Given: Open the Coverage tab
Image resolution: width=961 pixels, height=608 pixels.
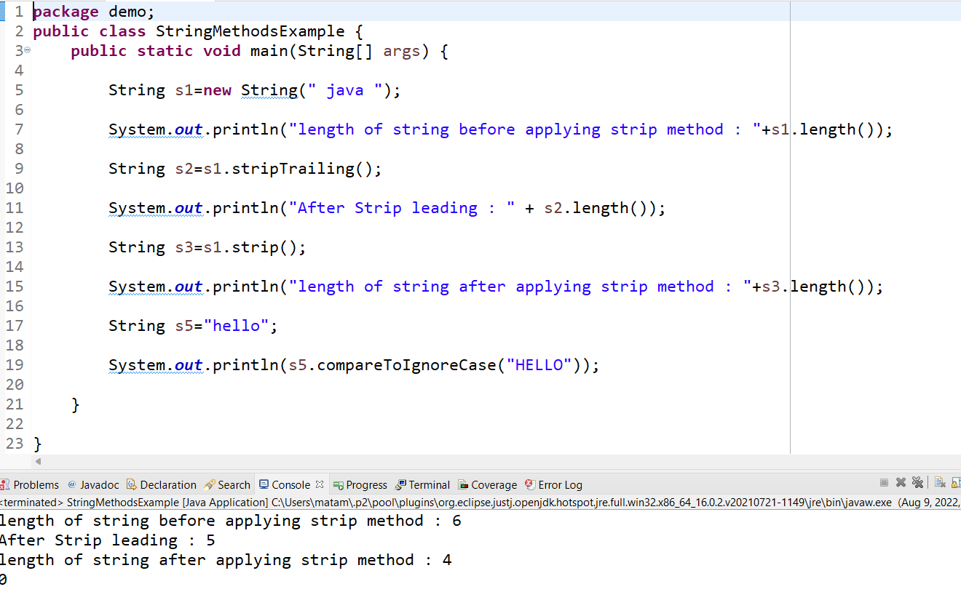Looking at the screenshot, I should coord(487,485).
